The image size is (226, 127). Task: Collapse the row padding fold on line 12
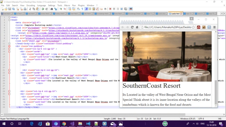coord(9,46)
